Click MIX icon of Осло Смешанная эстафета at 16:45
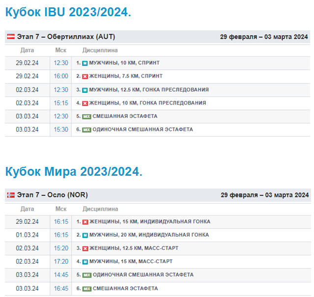Screen dimensions: 314x297 (87, 289)
